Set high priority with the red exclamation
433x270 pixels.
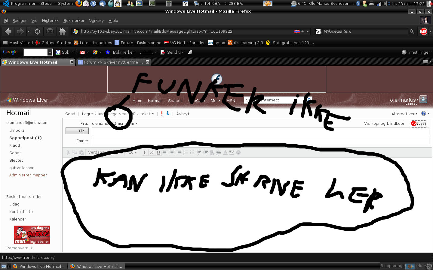[162, 114]
